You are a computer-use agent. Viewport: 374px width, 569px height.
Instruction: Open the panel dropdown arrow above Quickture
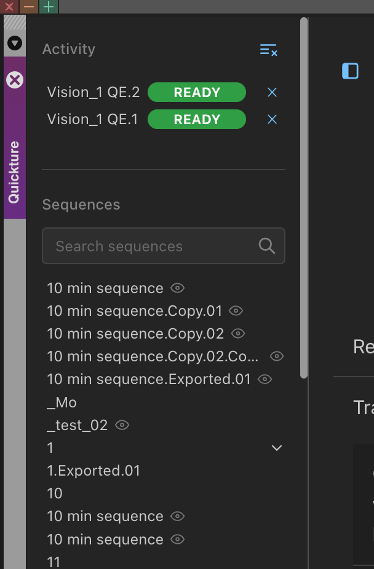coord(15,43)
